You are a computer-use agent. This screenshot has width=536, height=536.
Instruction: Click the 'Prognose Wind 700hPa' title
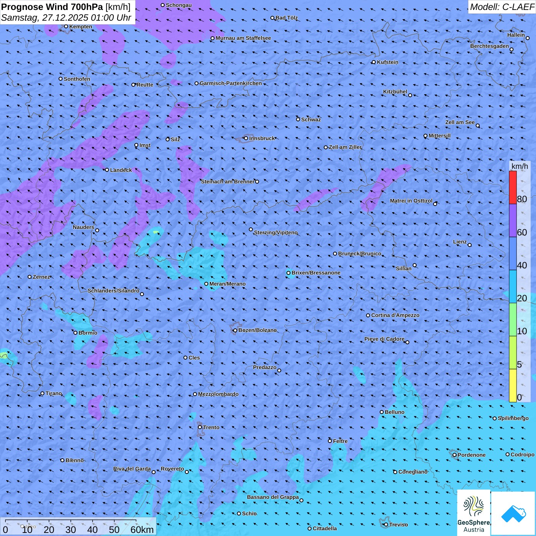52,7
